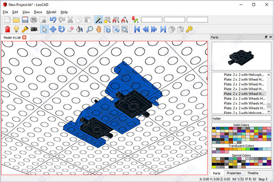Viewport: 274px width, 182px height.
Task: Float the Parts panel with undock button
Action: tap(266, 36)
